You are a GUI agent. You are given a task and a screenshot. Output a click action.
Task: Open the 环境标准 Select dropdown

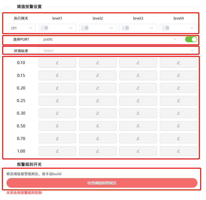click(118, 51)
